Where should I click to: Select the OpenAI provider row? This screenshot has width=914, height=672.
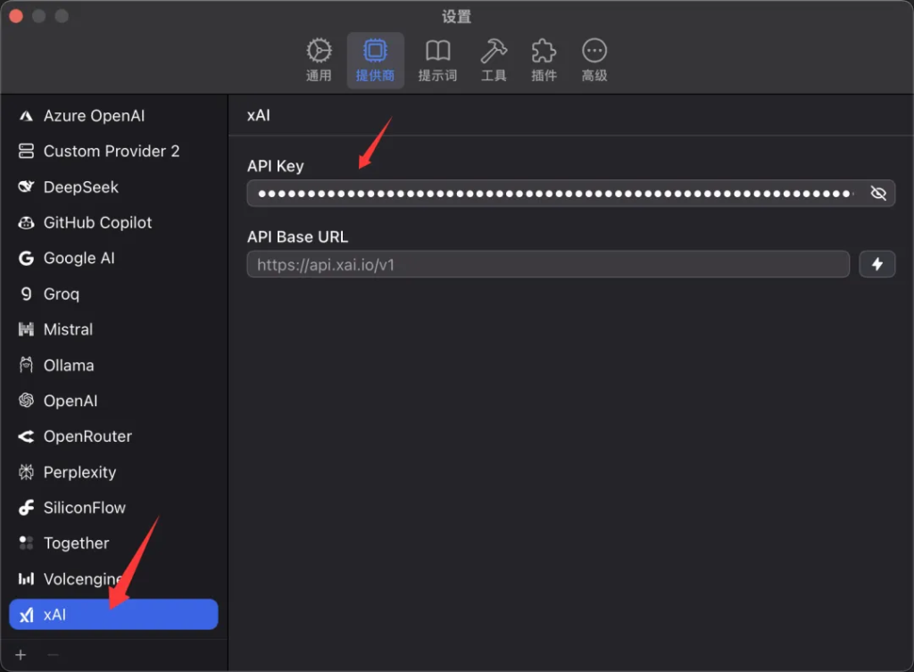(113, 401)
